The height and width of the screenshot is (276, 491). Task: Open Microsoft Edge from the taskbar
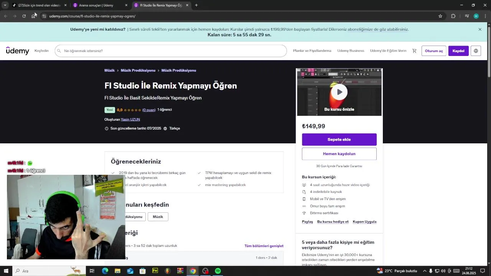click(105, 271)
